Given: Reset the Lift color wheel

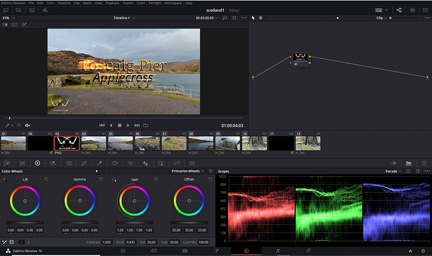Looking at the screenshot, I should [46, 179].
